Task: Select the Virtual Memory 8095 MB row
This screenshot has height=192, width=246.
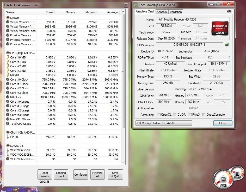Action: tap(62, 27)
